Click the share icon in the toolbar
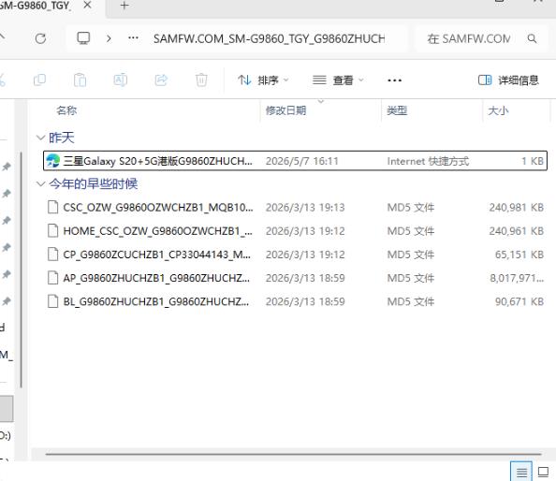Image resolution: width=556 pixels, height=481 pixels. tap(161, 80)
